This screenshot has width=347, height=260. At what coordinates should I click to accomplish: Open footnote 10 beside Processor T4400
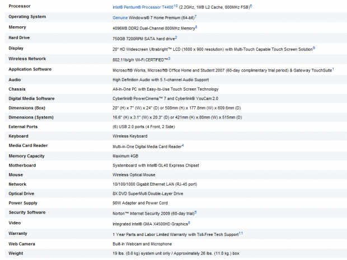[x=176, y=6]
